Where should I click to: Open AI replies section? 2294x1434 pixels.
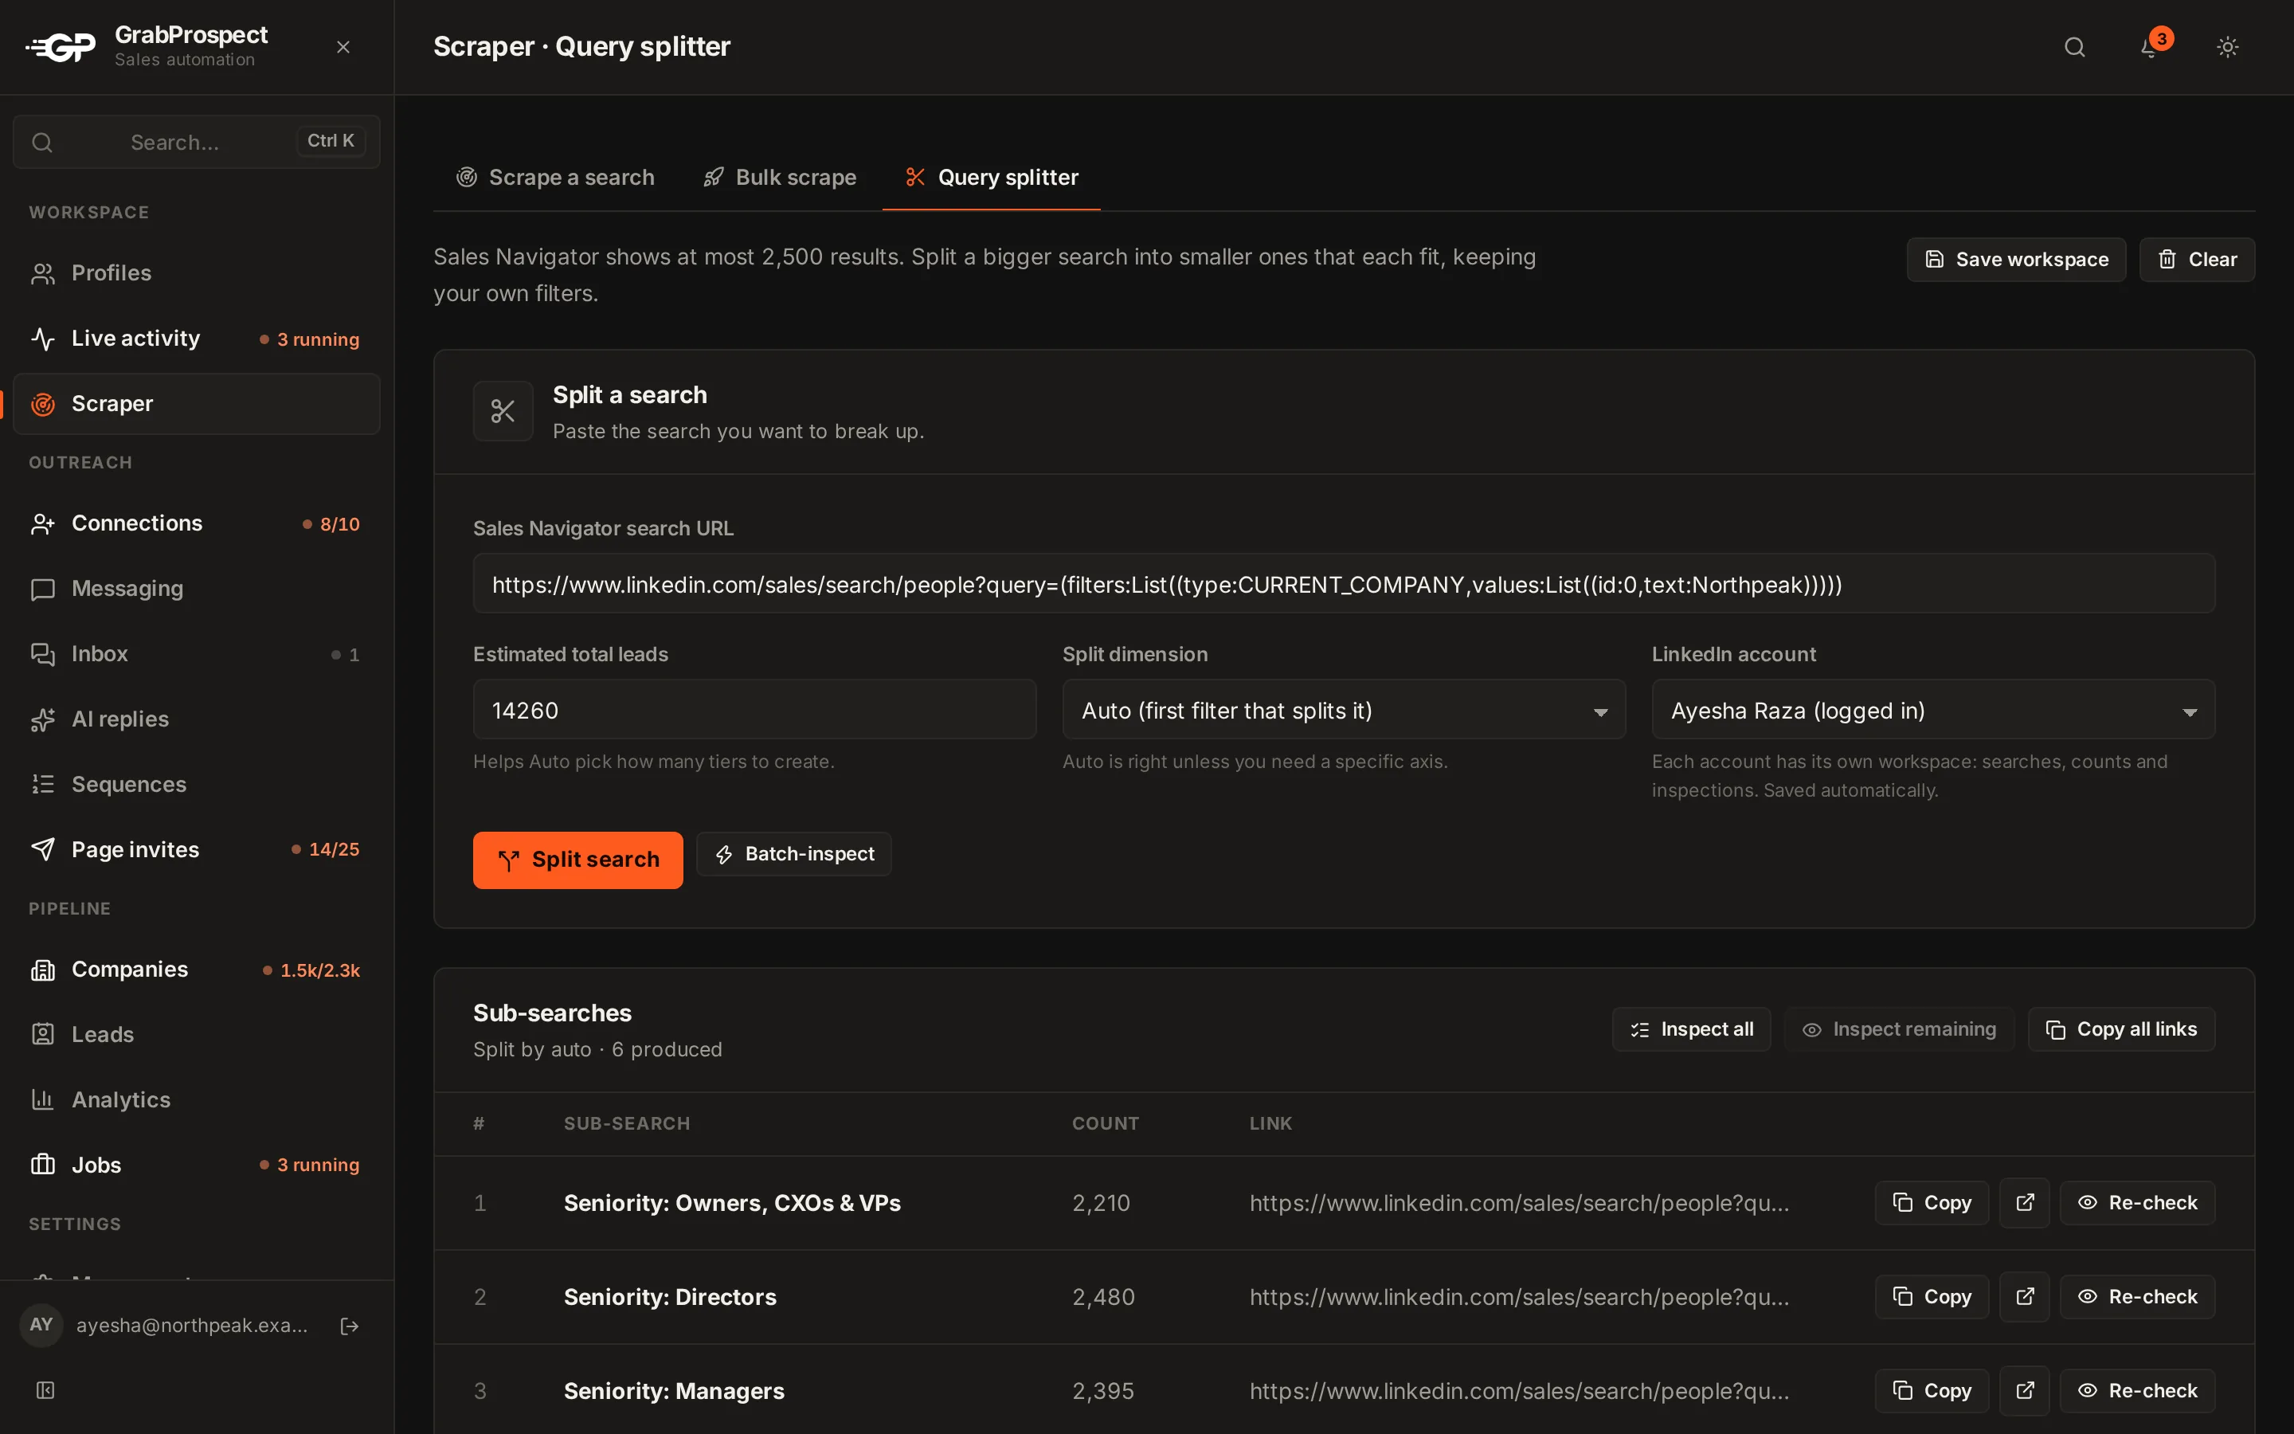pos(196,720)
